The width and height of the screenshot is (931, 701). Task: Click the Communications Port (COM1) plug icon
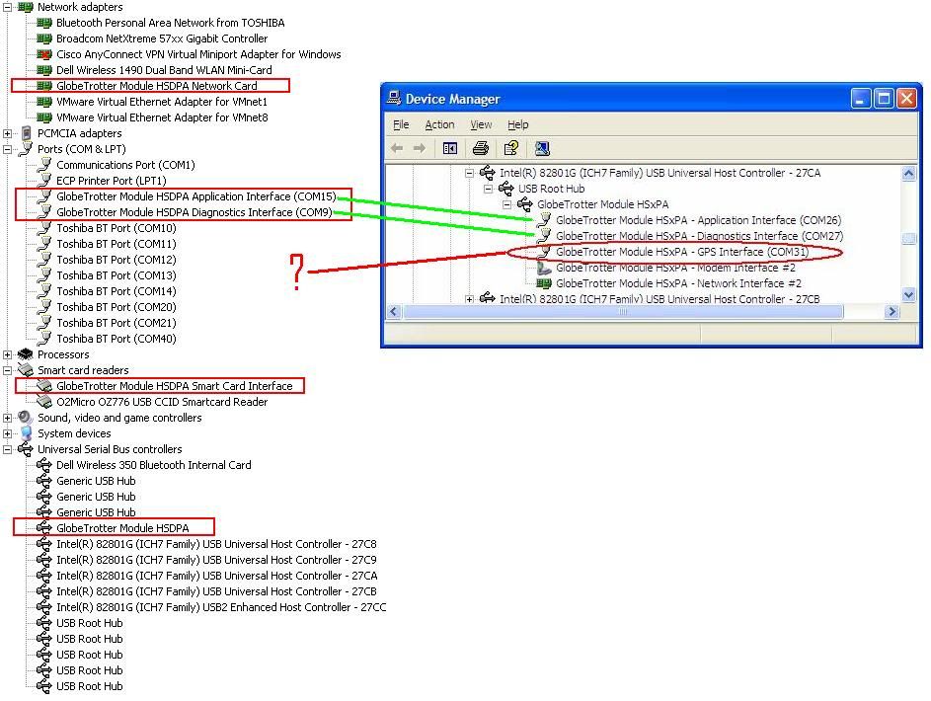tap(44, 165)
